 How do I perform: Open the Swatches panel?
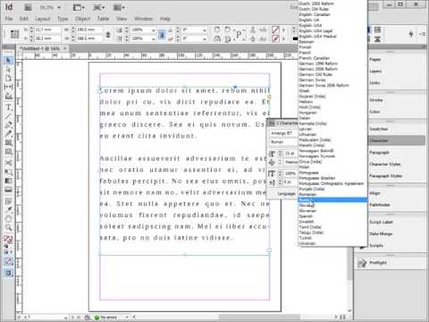coord(378,129)
